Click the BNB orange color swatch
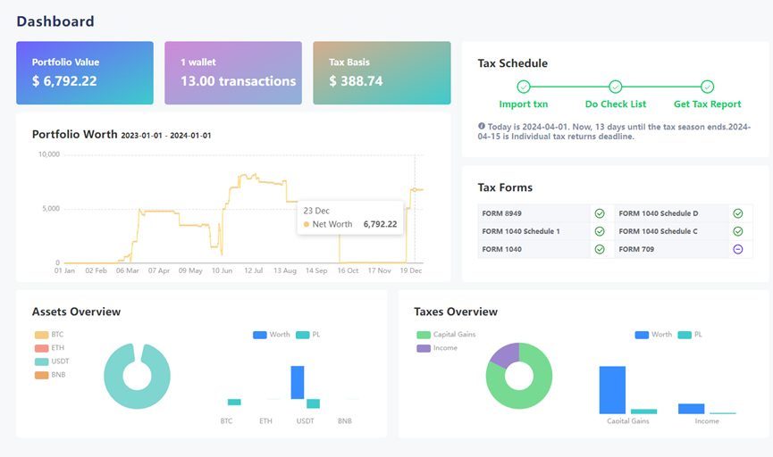This screenshot has height=457, width=773. (x=41, y=375)
